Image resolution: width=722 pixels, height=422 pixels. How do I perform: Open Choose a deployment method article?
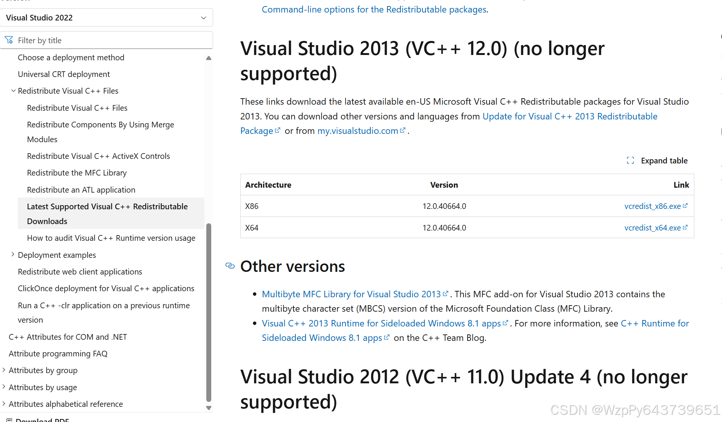pyautogui.click(x=71, y=57)
